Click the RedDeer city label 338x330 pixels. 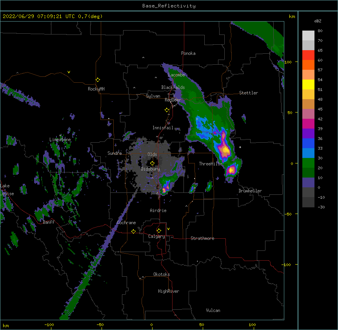(x=173, y=100)
